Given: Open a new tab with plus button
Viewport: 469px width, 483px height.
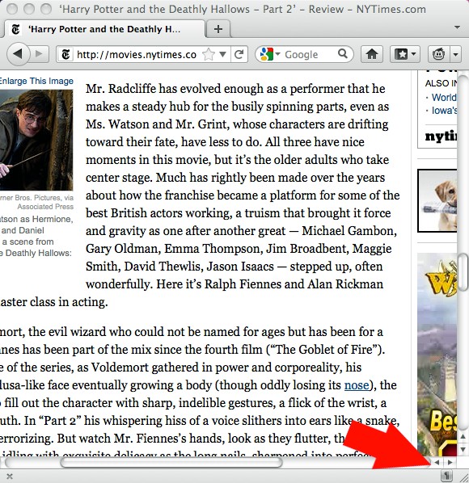Looking at the screenshot, I should click(218, 29).
